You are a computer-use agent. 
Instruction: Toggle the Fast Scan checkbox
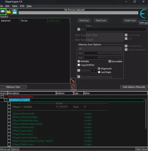click(79, 70)
